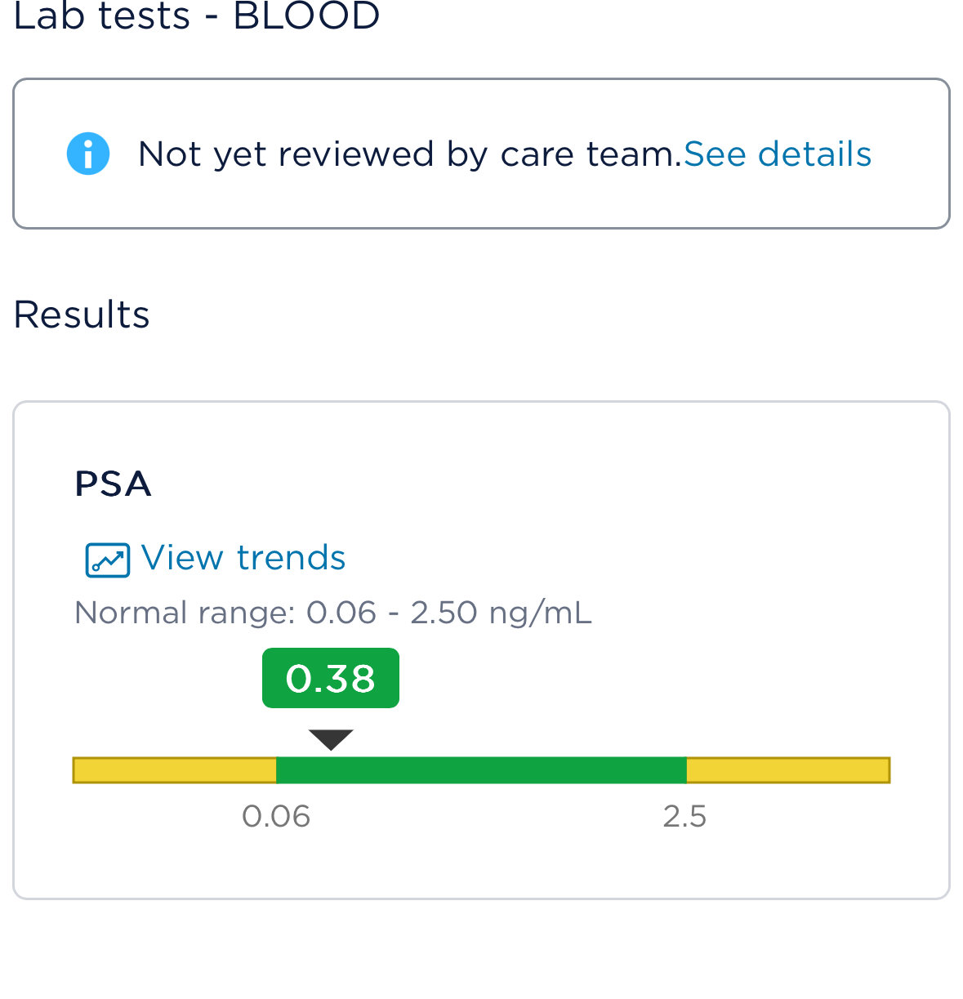The image size is (963, 999).
Task: Select the PSA test title
Action: pos(113,484)
